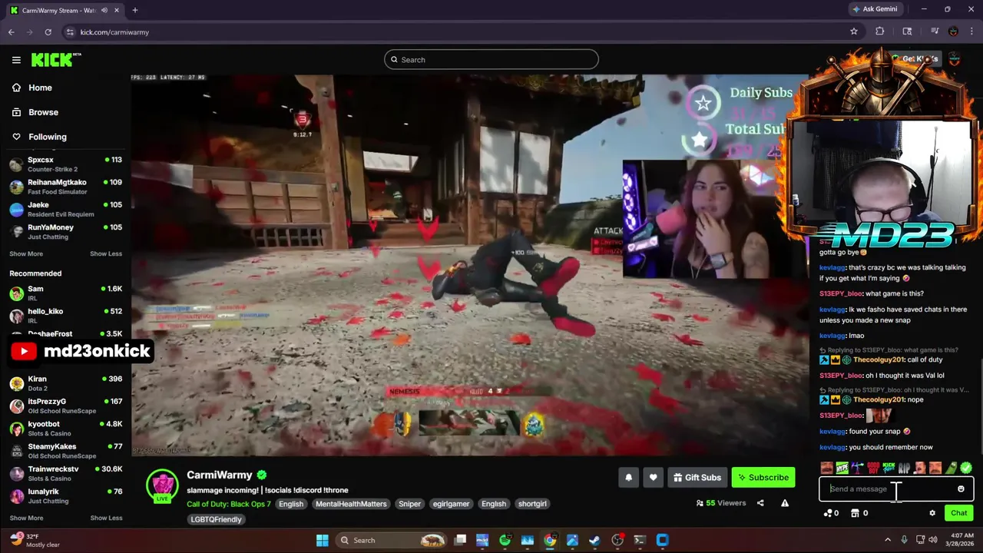Image resolution: width=983 pixels, height=553 pixels.
Task: Open chat settings gear icon
Action: click(x=932, y=513)
